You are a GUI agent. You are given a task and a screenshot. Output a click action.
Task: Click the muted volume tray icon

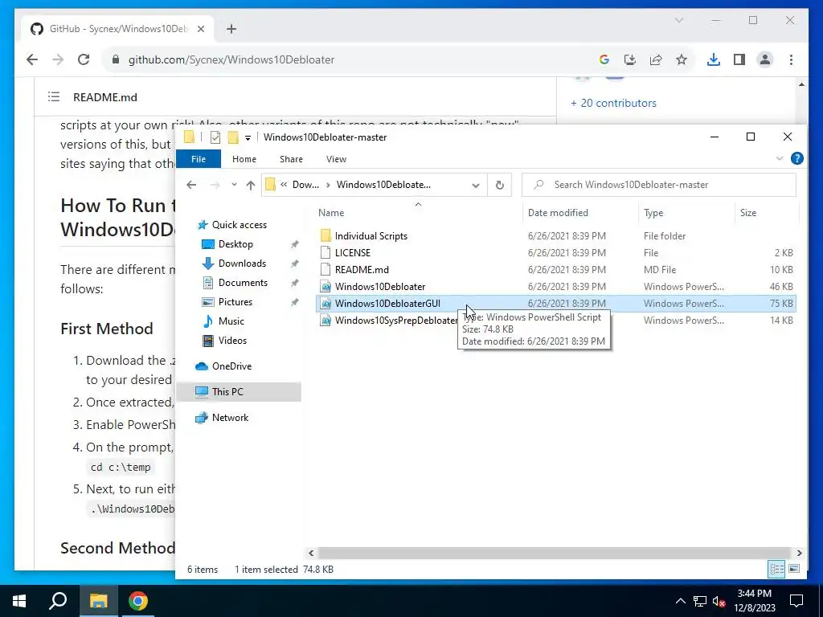click(x=719, y=601)
